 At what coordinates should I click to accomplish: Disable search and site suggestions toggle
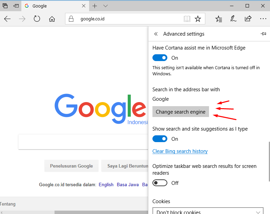tap(160, 139)
